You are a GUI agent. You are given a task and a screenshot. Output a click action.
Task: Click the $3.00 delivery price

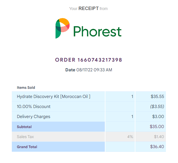[158, 117]
